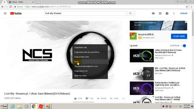Open the messages chat bubble icon
Image resolution: width=194 pixels, height=109 pixels.
pos(167,13)
